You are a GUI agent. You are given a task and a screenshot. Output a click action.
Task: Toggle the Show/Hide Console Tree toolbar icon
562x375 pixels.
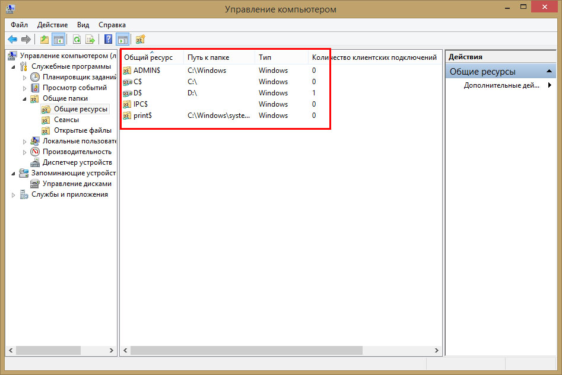coord(58,39)
